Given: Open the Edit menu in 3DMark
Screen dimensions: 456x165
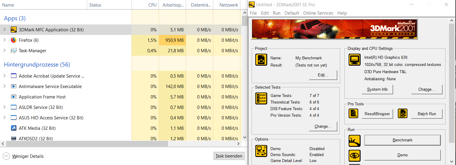Looking at the screenshot, I should (265, 13).
